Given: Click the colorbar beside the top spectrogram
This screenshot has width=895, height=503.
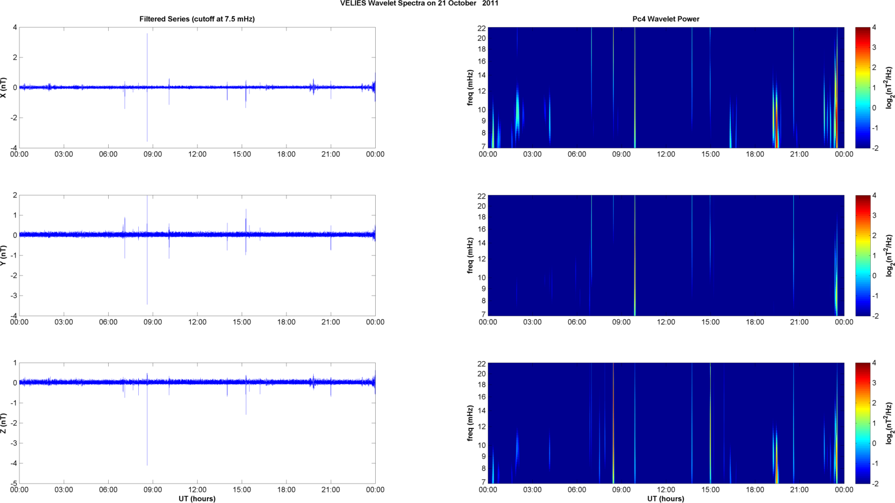Looking at the screenshot, I should [863, 87].
